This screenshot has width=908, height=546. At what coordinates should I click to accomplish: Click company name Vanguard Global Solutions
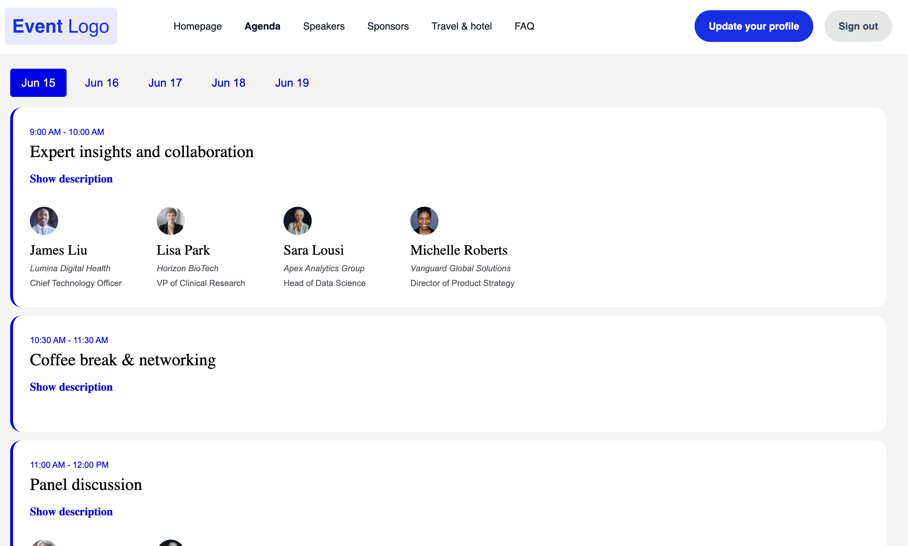click(460, 268)
